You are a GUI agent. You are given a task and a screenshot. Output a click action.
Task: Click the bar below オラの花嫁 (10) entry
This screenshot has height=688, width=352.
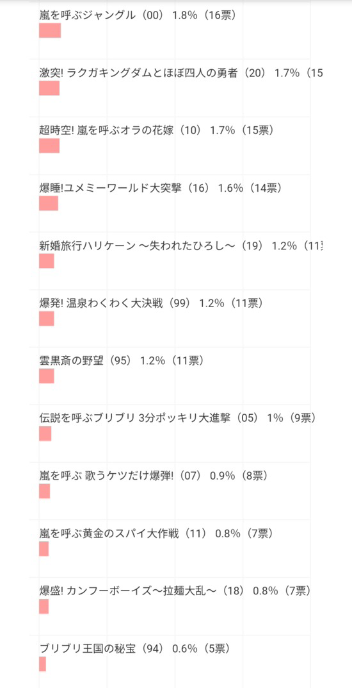pyautogui.click(x=49, y=146)
